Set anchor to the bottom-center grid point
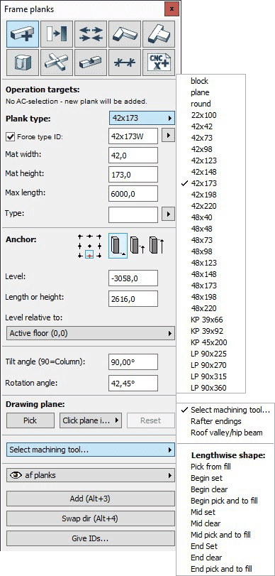 pos(89,254)
